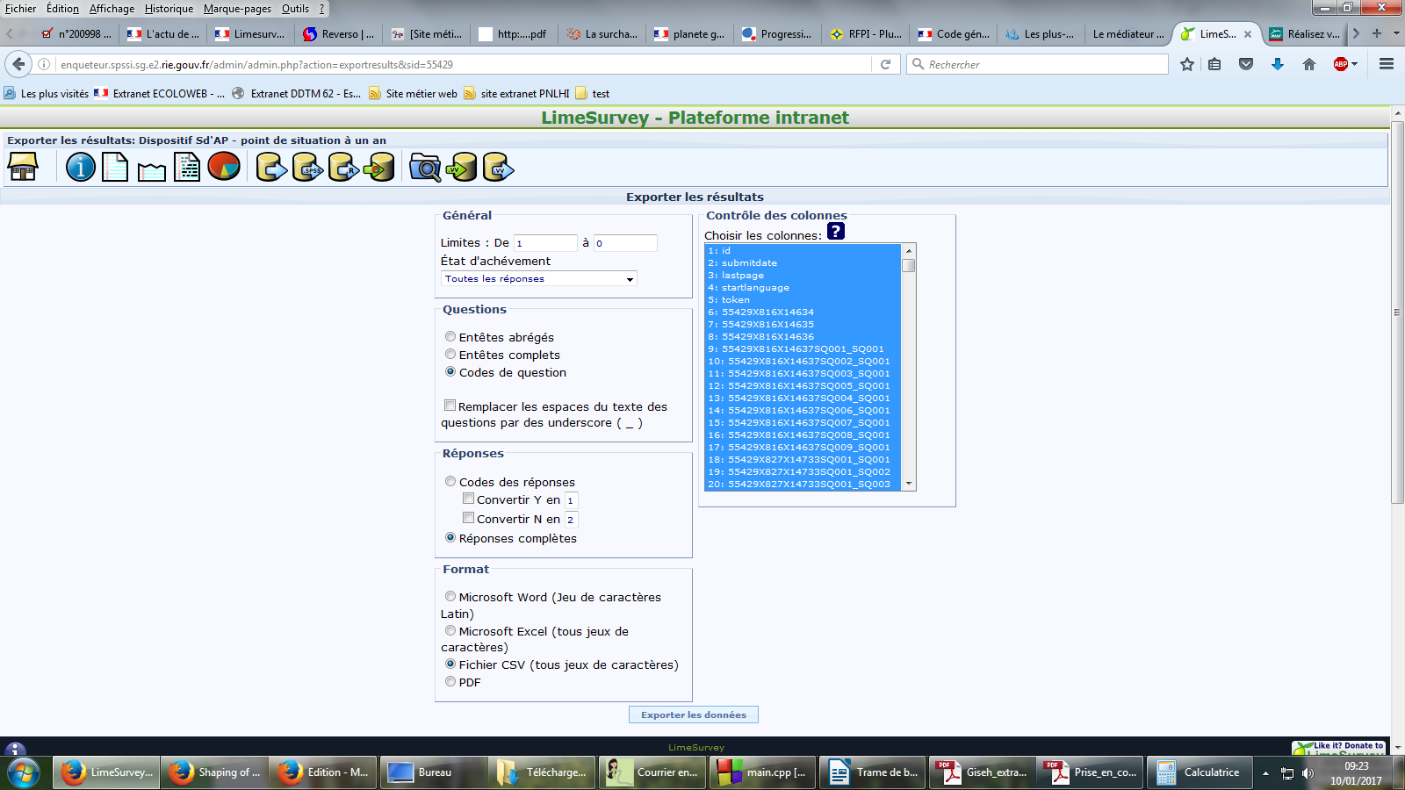Click the export to SPSS database icon
The height and width of the screenshot is (790, 1405).
tap(307, 167)
